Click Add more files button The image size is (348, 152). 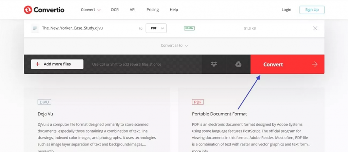[x=57, y=64]
